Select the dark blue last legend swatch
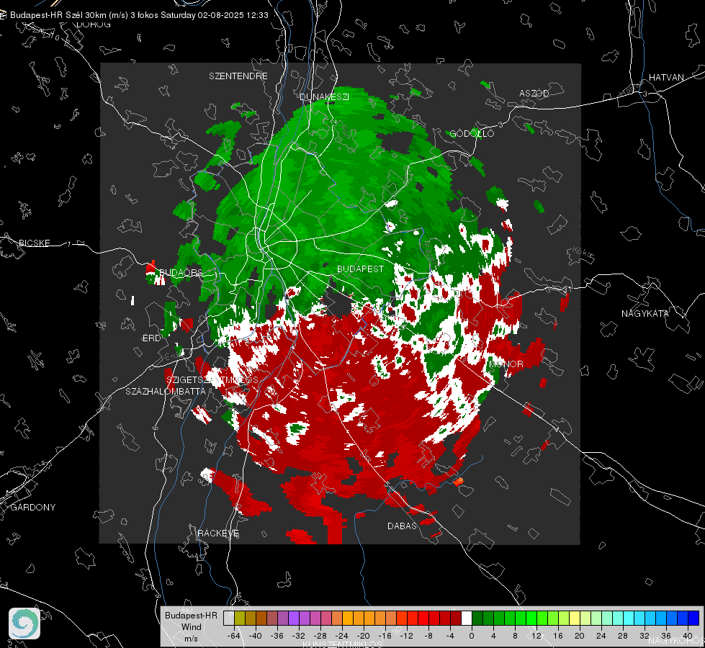 (x=693, y=618)
